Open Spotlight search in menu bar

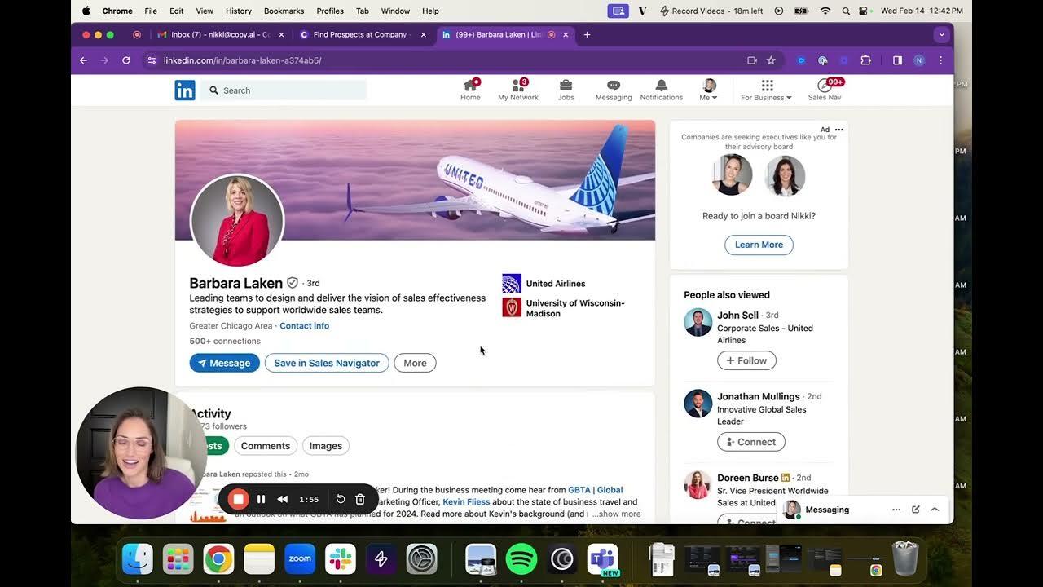tap(845, 11)
